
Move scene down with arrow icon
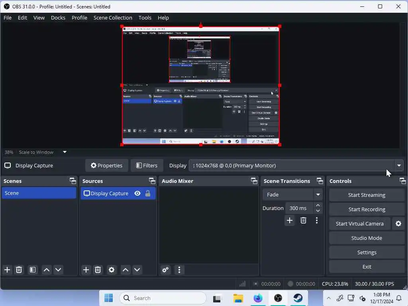click(x=58, y=270)
